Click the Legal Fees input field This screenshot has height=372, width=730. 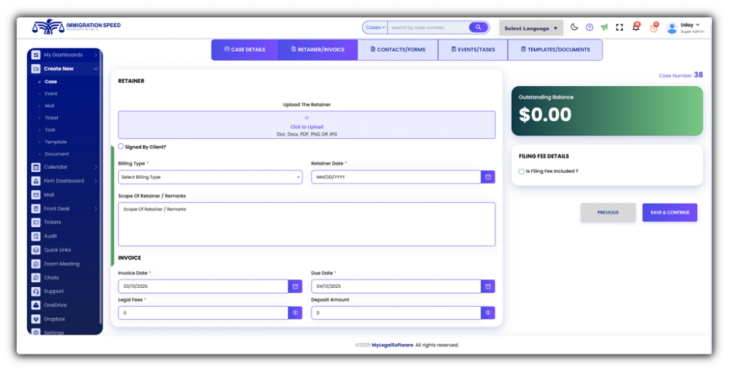point(203,313)
